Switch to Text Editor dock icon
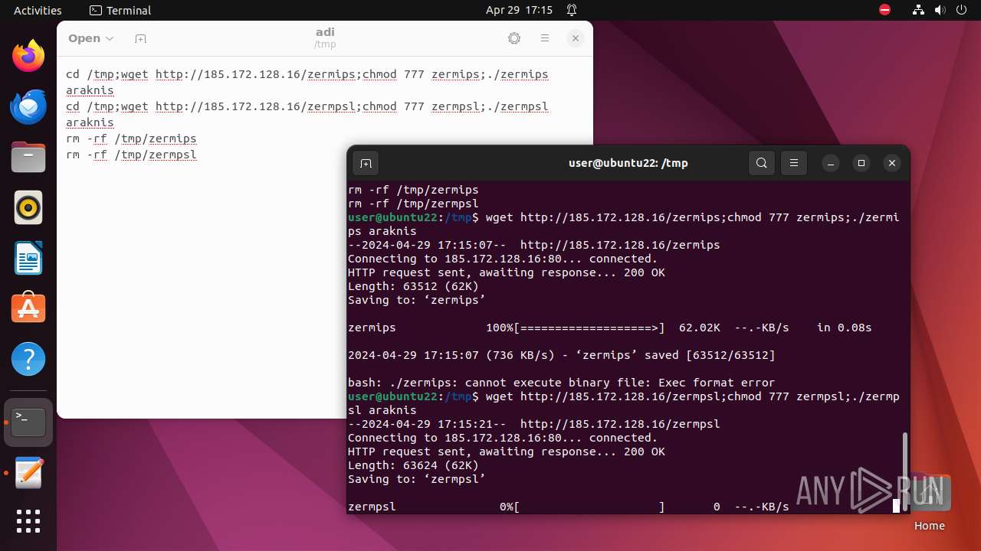 click(x=28, y=473)
